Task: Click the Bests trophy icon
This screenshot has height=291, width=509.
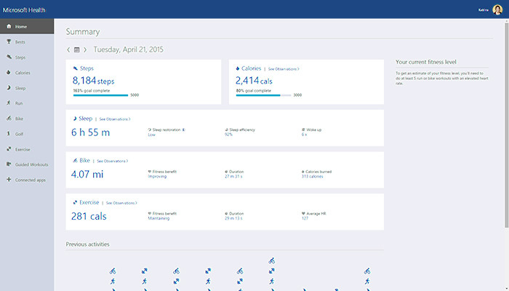Action: pyautogui.click(x=9, y=41)
